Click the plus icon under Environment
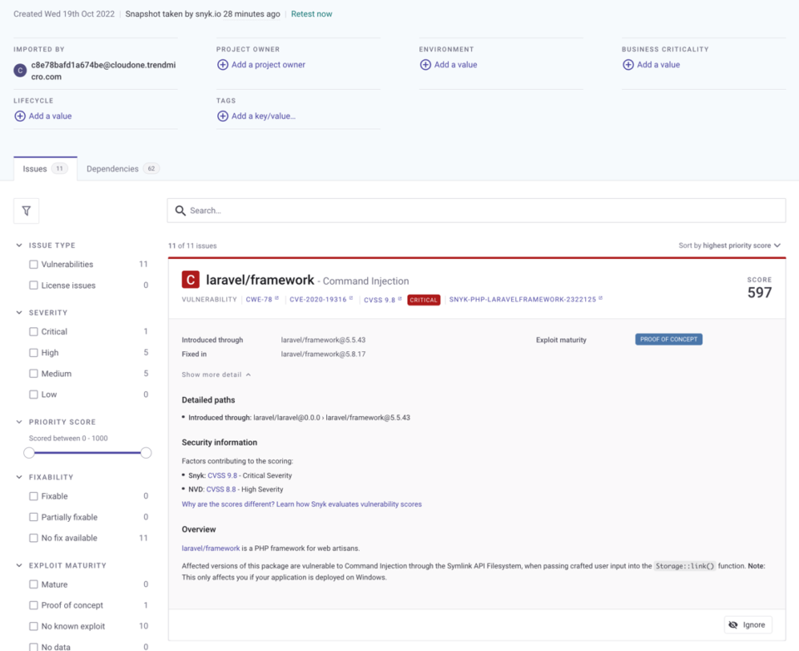 (425, 65)
